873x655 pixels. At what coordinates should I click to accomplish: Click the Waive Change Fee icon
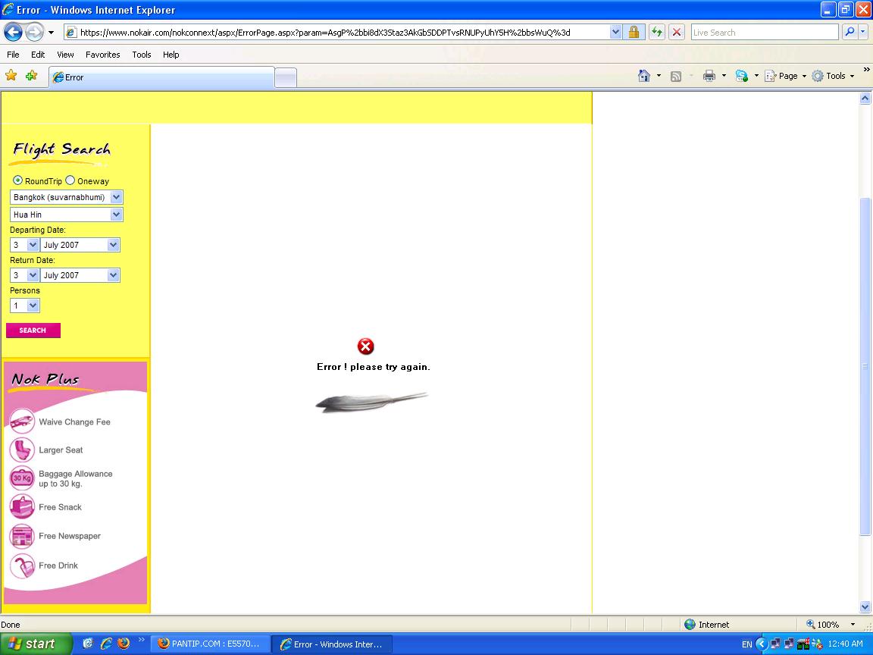click(x=22, y=422)
